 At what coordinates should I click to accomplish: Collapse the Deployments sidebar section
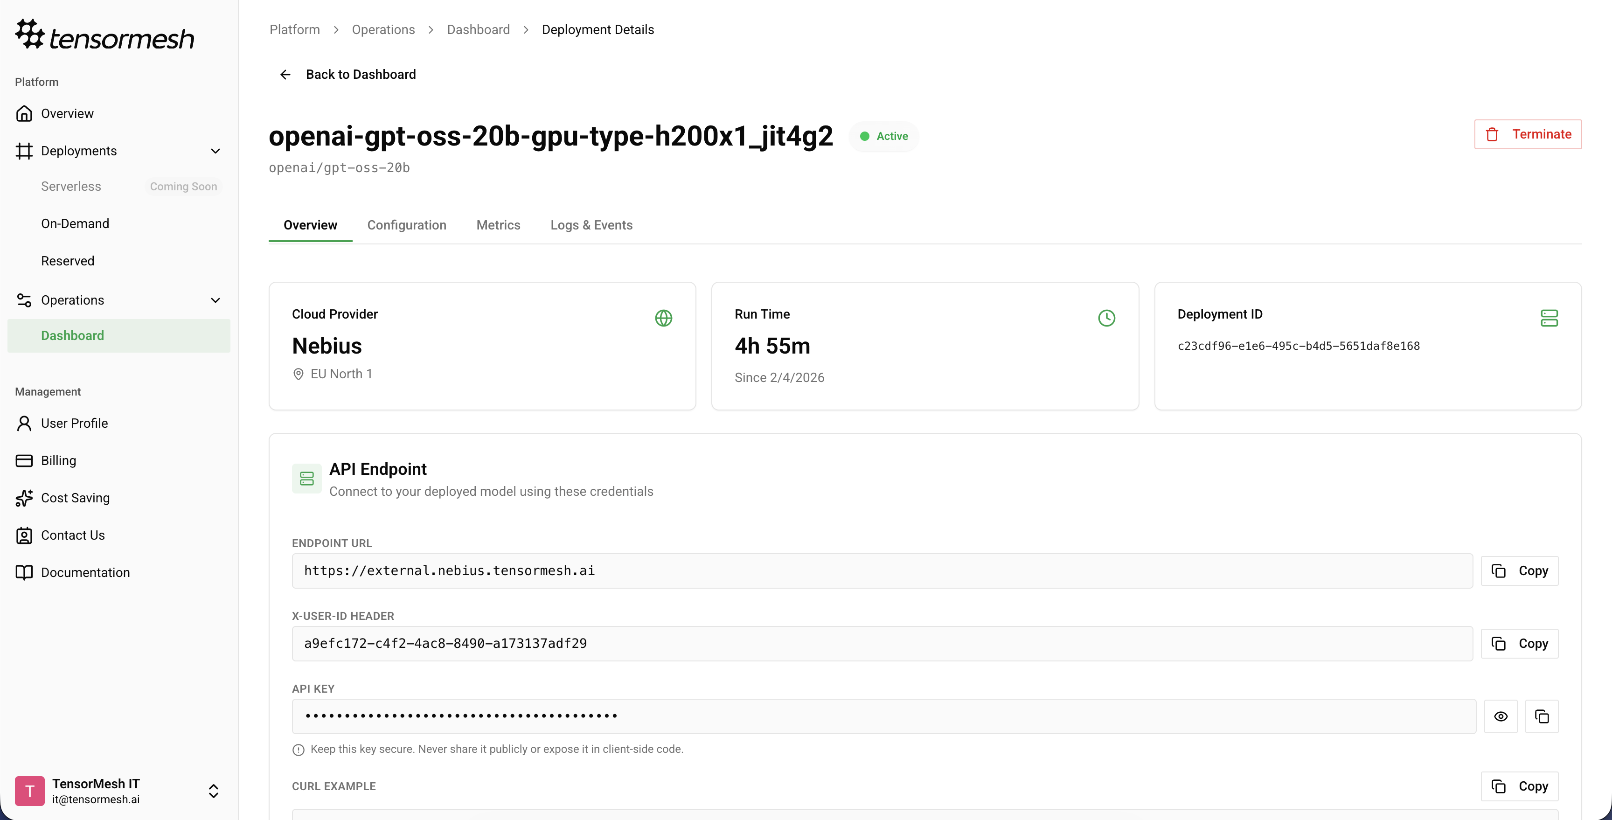215,151
